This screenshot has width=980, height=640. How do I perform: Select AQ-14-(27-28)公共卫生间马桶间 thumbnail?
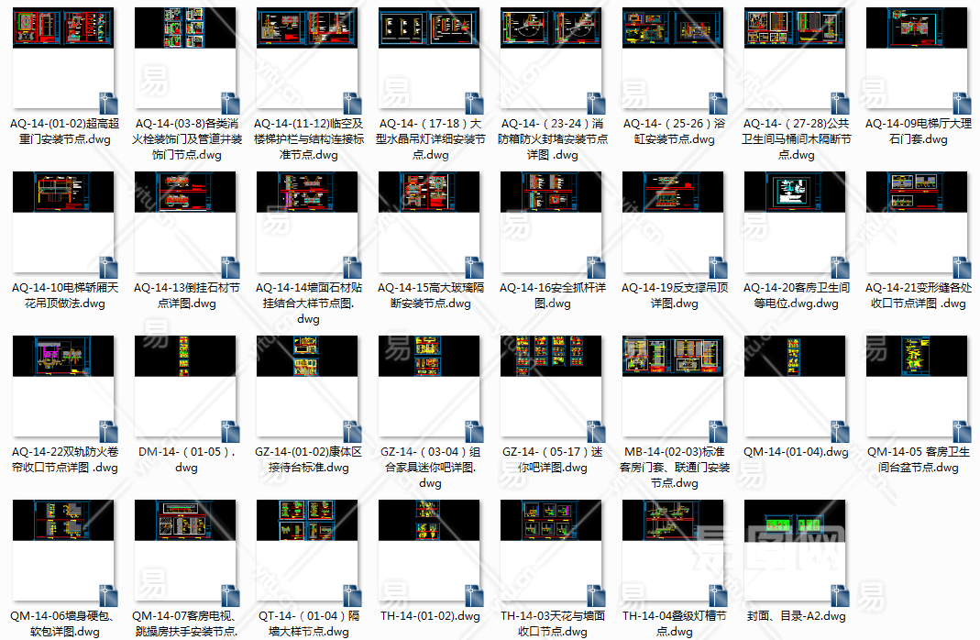tap(795, 58)
